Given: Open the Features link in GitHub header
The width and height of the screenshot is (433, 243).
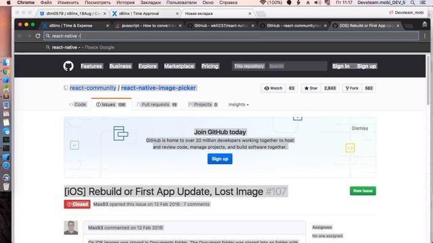Looking at the screenshot, I should tap(91, 66).
